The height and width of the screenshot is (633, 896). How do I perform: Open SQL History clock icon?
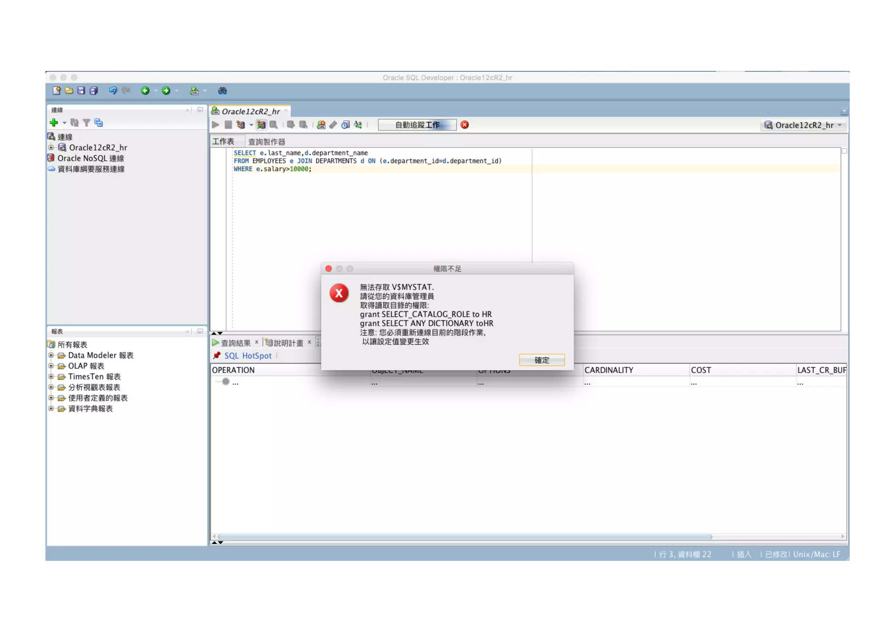pos(346,125)
